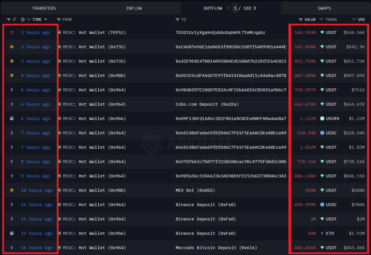Open the '16 hours ago' transaction link
371x255 pixels.
click(37, 248)
